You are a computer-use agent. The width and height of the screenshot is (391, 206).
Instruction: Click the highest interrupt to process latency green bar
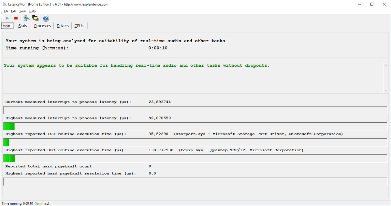[x=9, y=126]
